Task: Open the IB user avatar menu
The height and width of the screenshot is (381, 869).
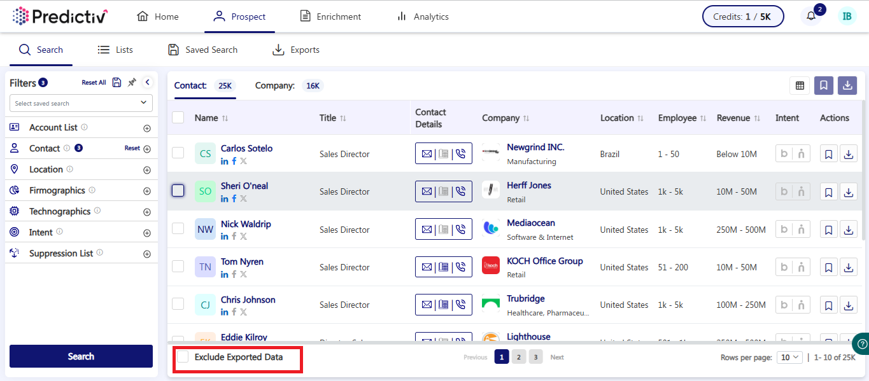Action: click(847, 17)
